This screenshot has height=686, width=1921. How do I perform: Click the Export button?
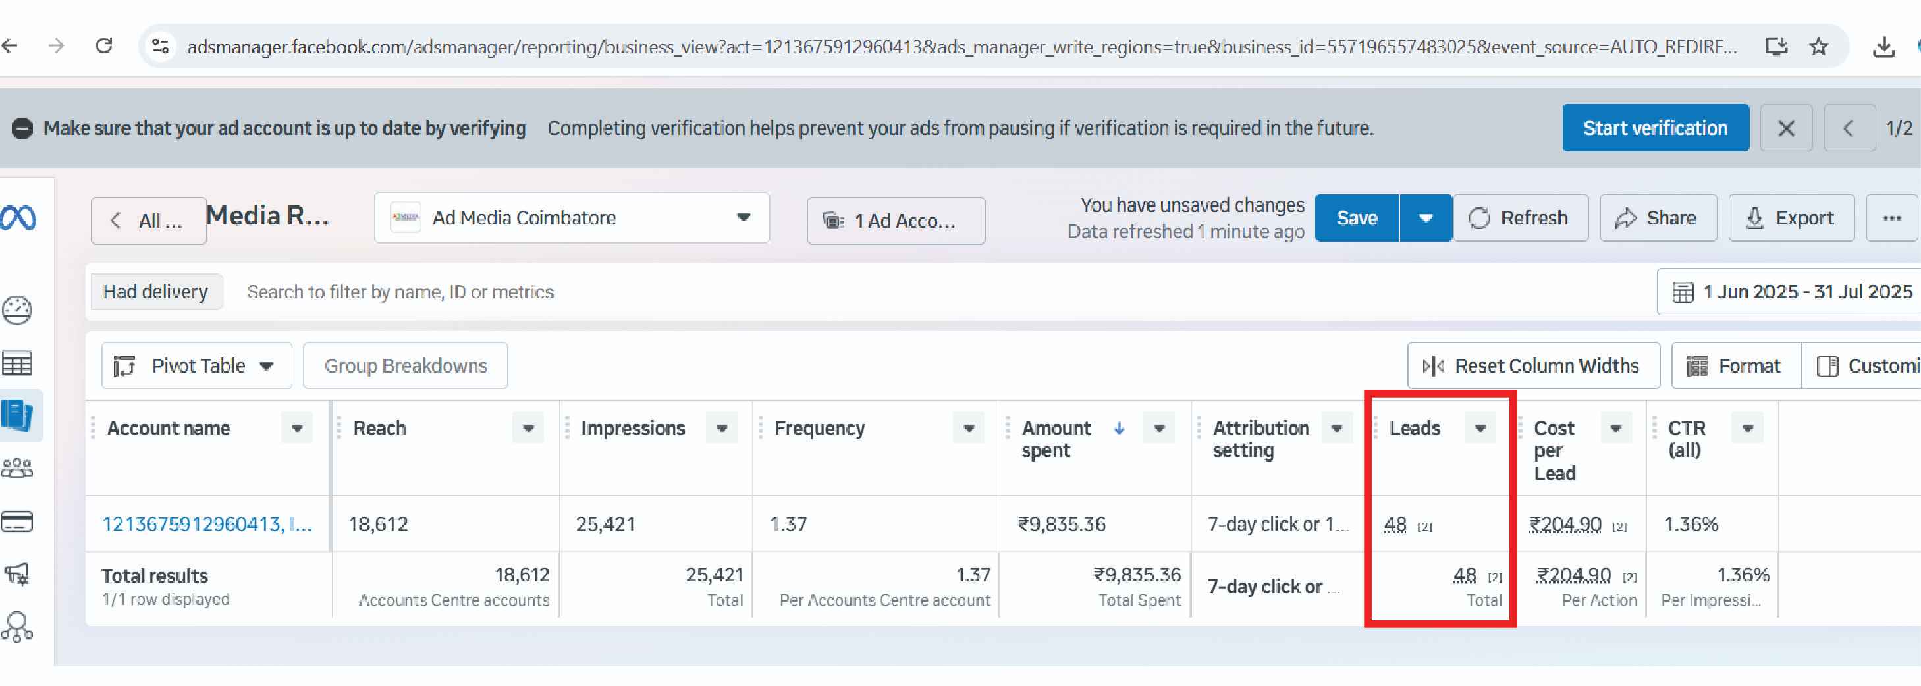1791,218
